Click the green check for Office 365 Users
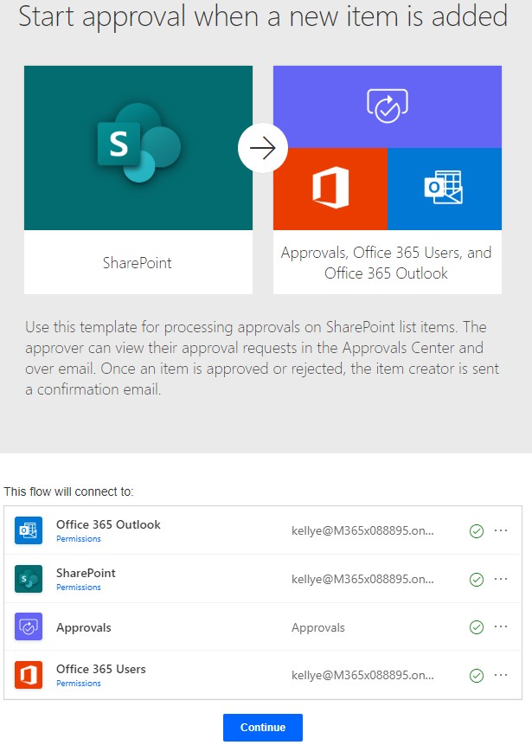532x745 pixels. coord(477,675)
